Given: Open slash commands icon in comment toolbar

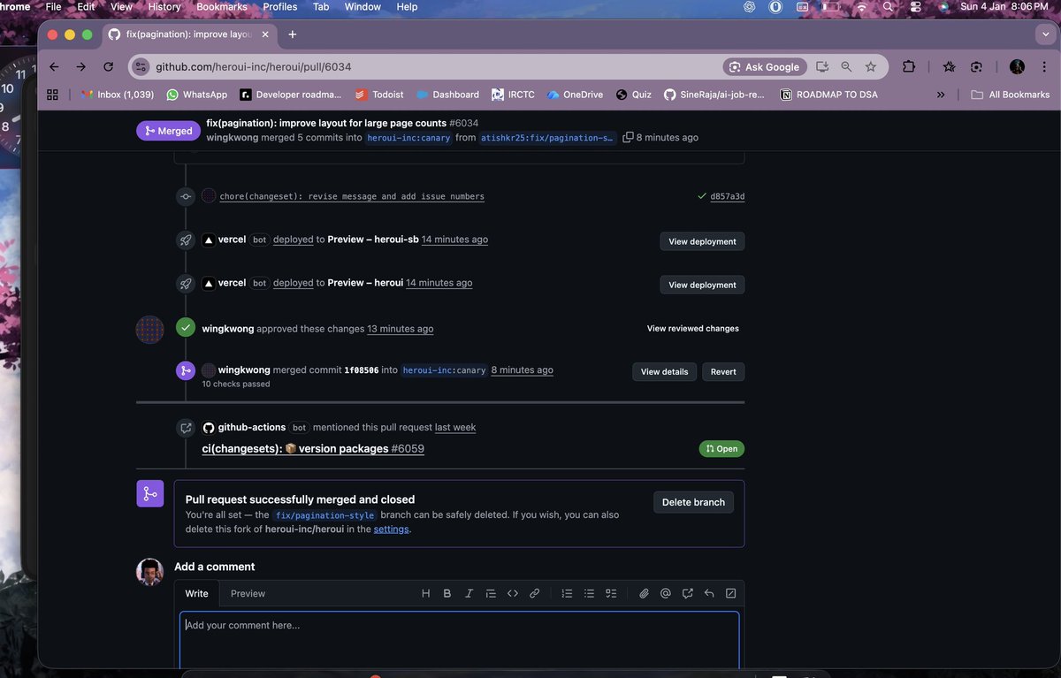Looking at the screenshot, I should tap(731, 594).
